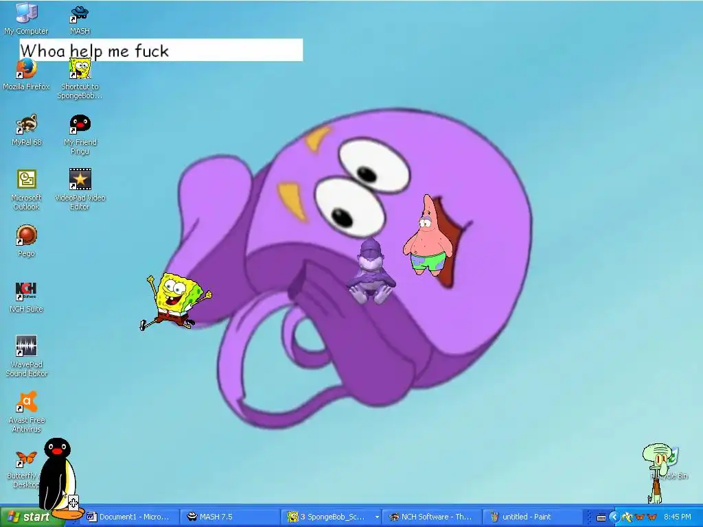
Task: Click the Mozilla Firefox desktop icon
Action: (x=26, y=74)
